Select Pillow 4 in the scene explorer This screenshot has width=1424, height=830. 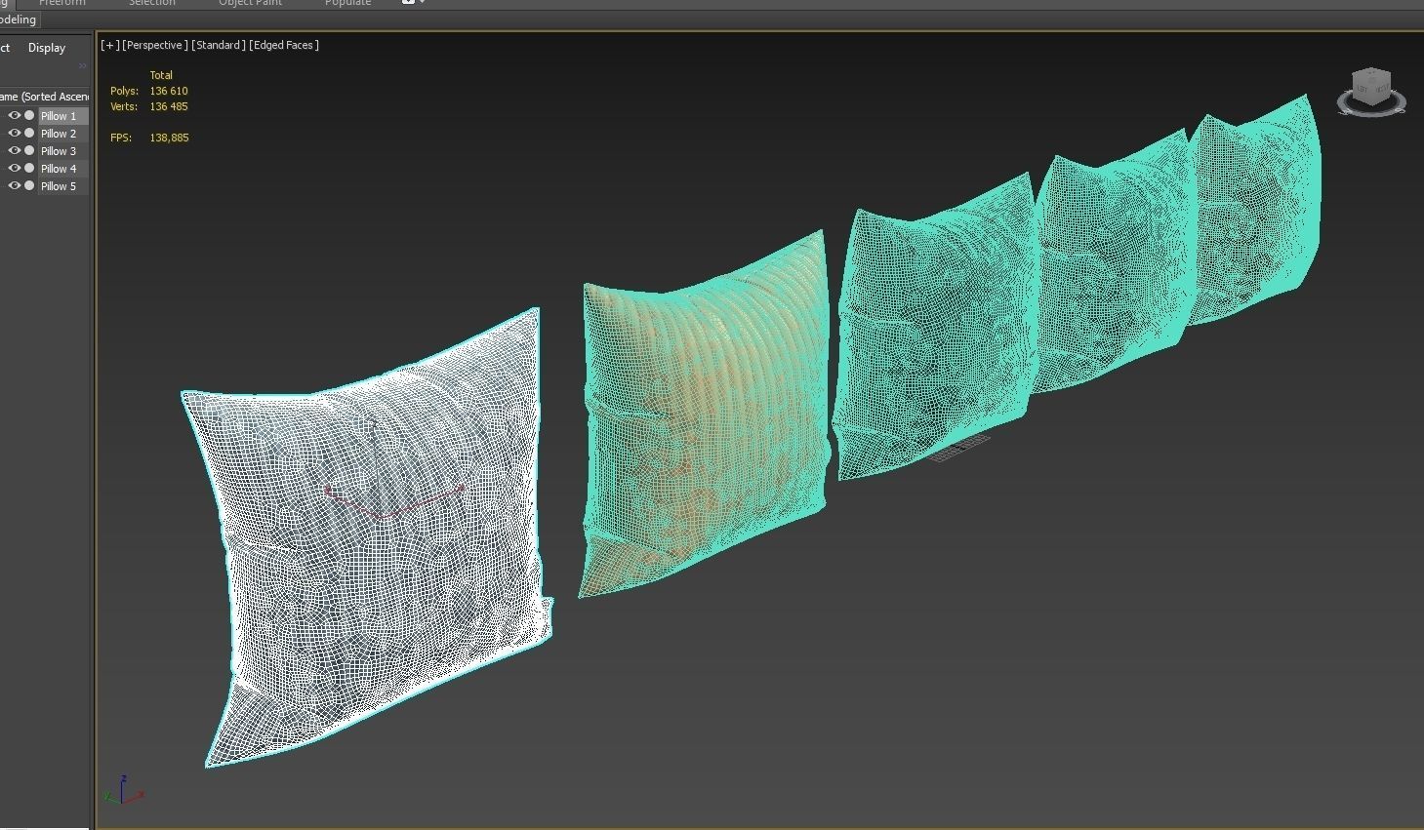[62, 169]
